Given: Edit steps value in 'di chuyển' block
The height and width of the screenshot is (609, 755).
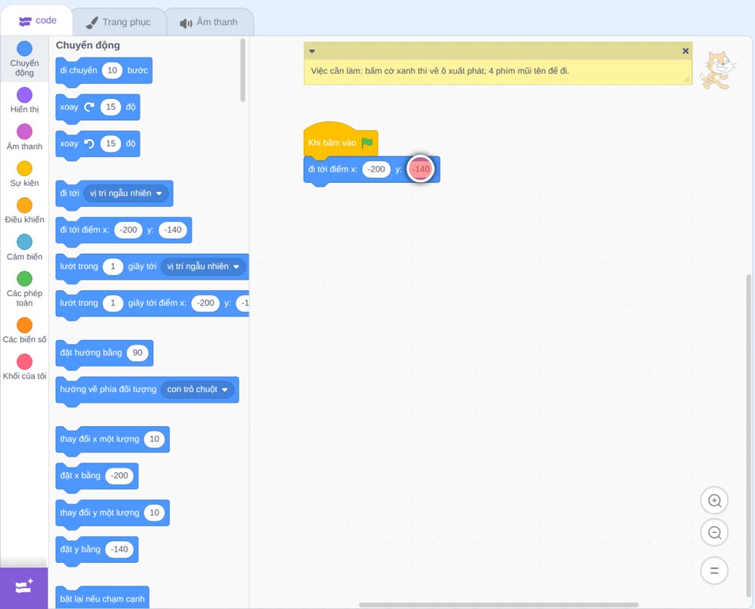Looking at the screenshot, I should (112, 70).
